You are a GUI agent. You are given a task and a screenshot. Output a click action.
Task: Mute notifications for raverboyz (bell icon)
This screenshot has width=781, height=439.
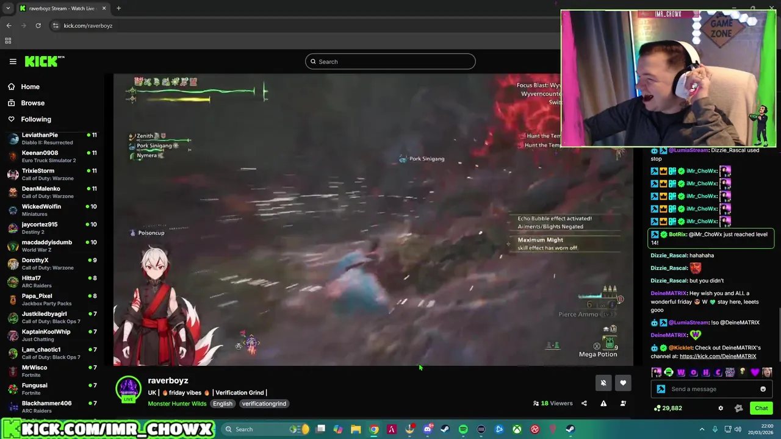coord(603,383)
